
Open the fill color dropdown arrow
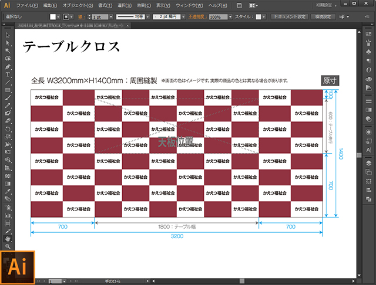click(58, 17)
